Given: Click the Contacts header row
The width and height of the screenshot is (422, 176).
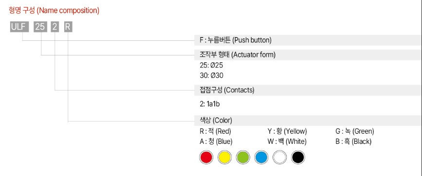Looking at the screenshot, I should click(308, 90).
